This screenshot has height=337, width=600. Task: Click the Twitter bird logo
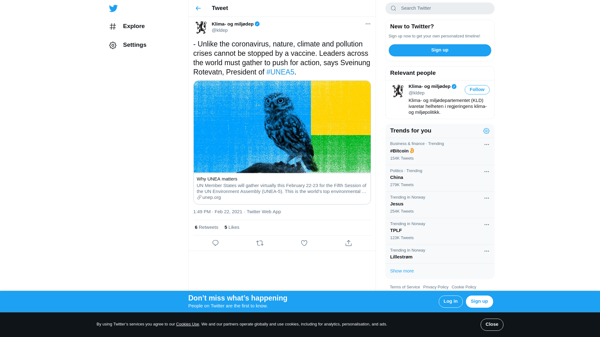(113, 8)
